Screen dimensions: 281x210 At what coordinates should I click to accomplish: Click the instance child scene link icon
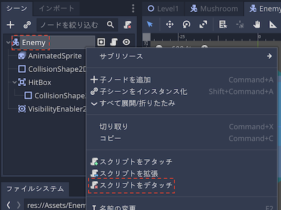pos(27,25)
